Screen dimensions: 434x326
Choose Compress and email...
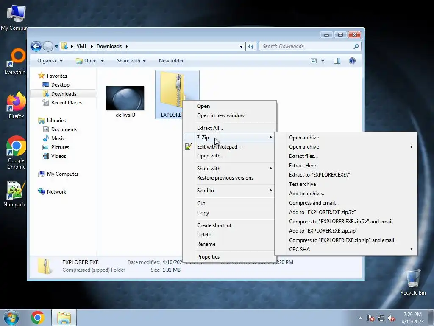pos(346,203)
